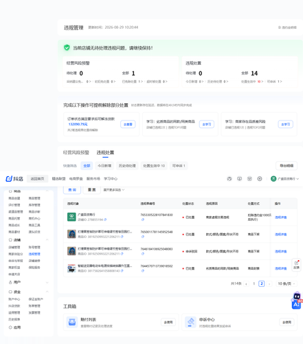Click 返回首页 in the top navigation
The image size is (303, 344).
click(37, 179)
